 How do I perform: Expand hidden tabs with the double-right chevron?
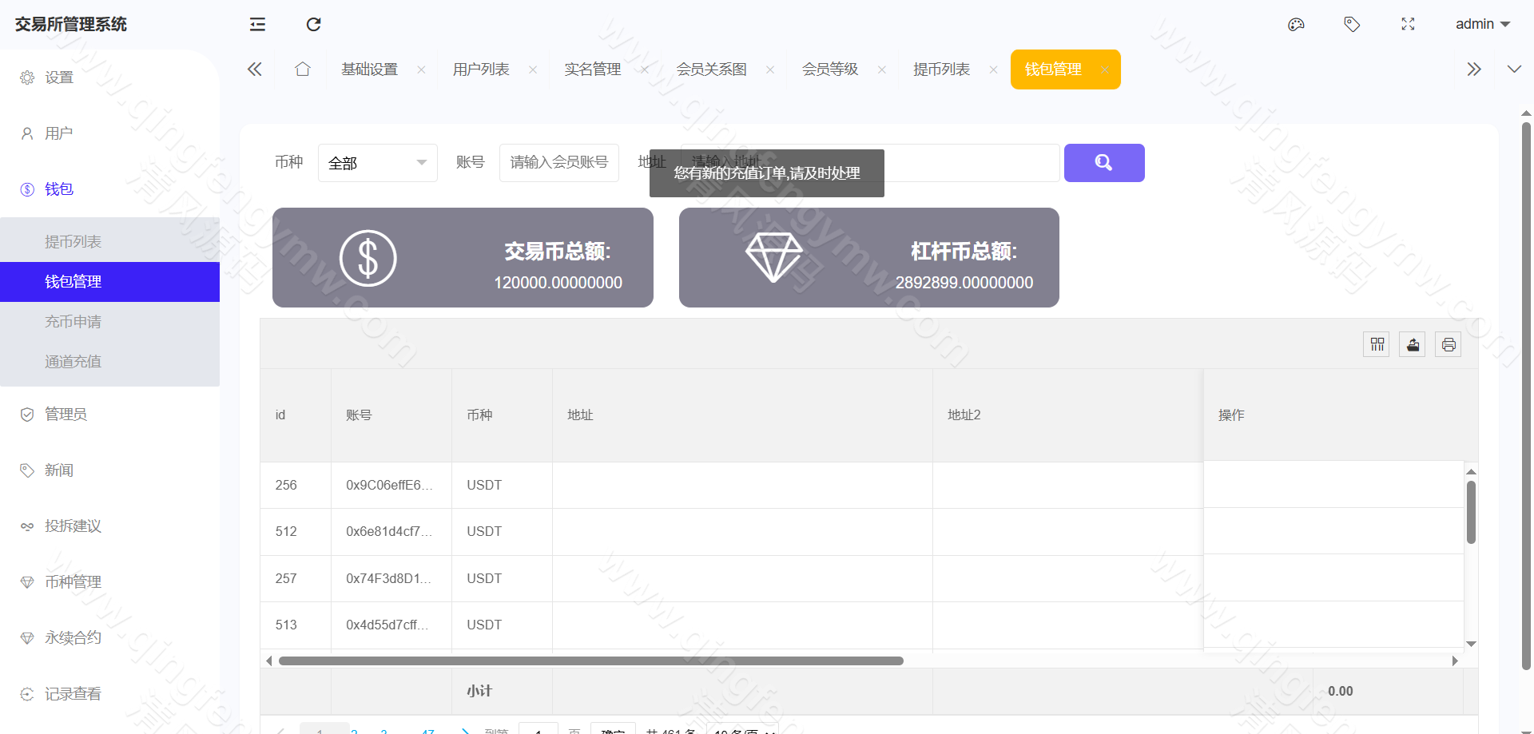point(1474,69)
